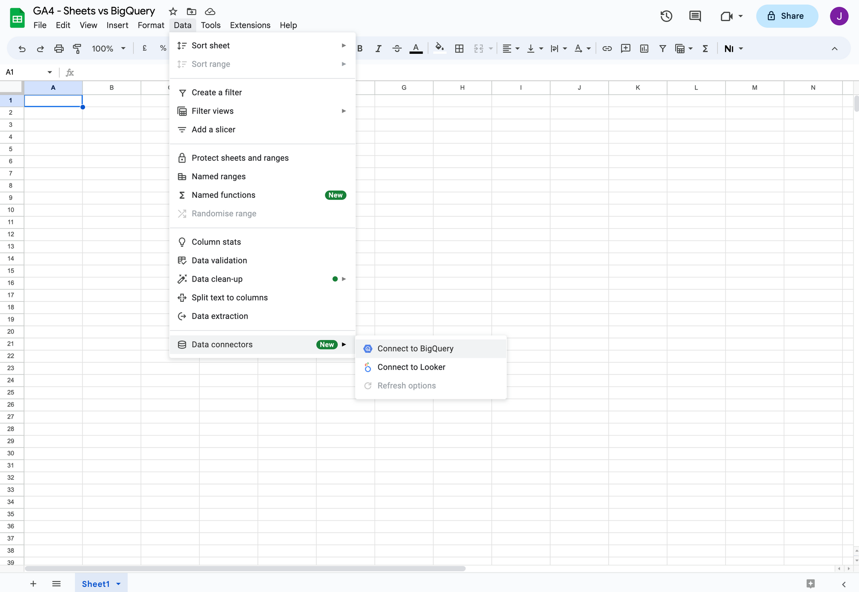
Task: Open the Sheets home logo
Action: pos(17,18)
